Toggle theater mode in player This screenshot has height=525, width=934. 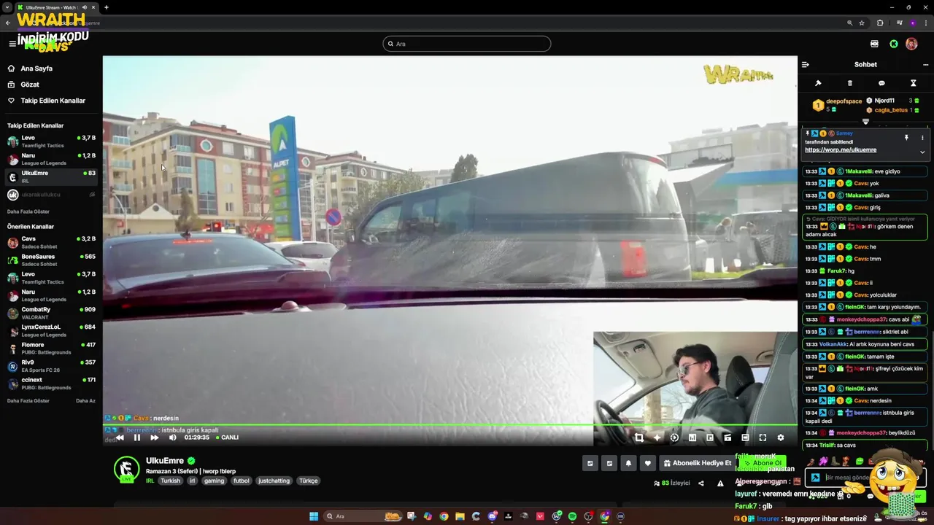[x=745, y=437]
